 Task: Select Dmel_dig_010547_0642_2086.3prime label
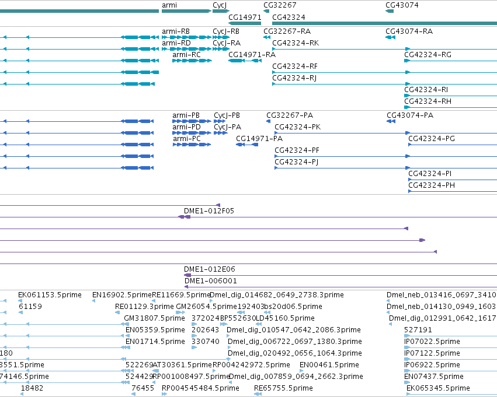(x=294, y=331)
